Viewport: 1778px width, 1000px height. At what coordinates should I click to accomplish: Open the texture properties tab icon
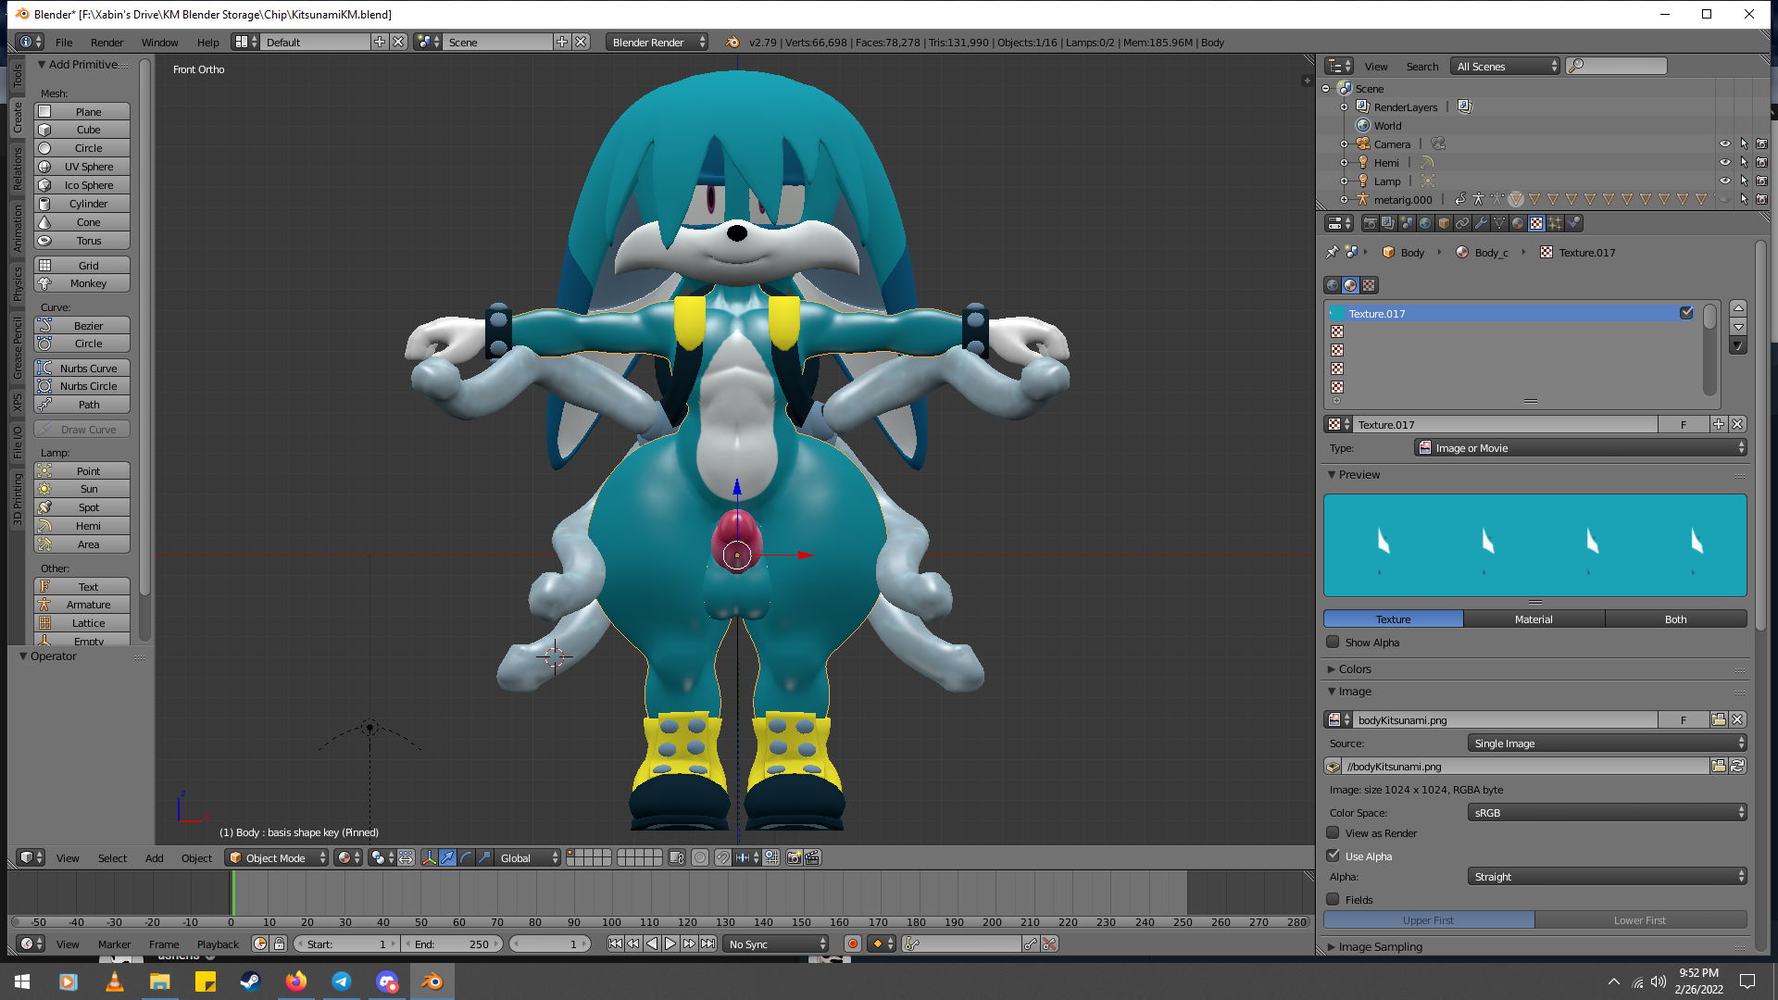(x=1536, y=223)
